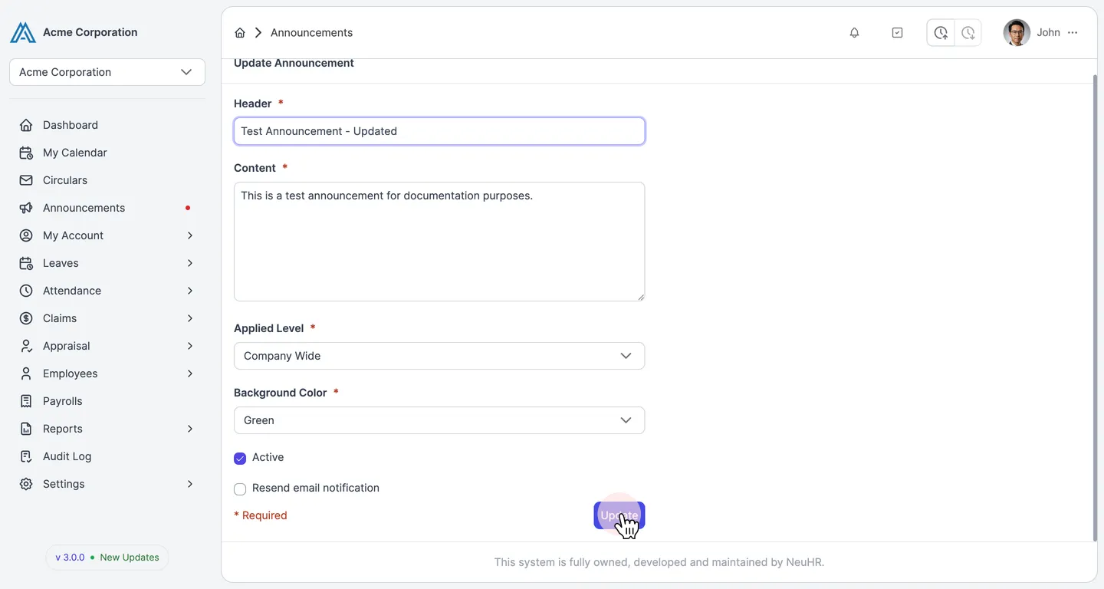The width and height of the screenshot is (1104, 589).
Task: Expand the Attendance submenu chevron
Action: (x=190, y=291)
